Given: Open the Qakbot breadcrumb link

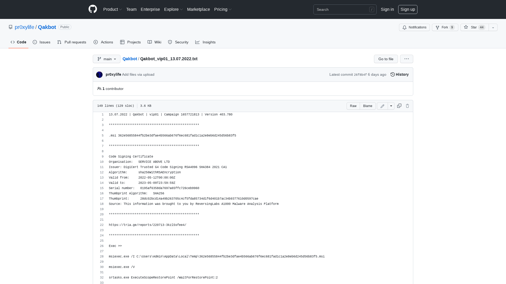Looking at the screenshot, I should 130,59.
